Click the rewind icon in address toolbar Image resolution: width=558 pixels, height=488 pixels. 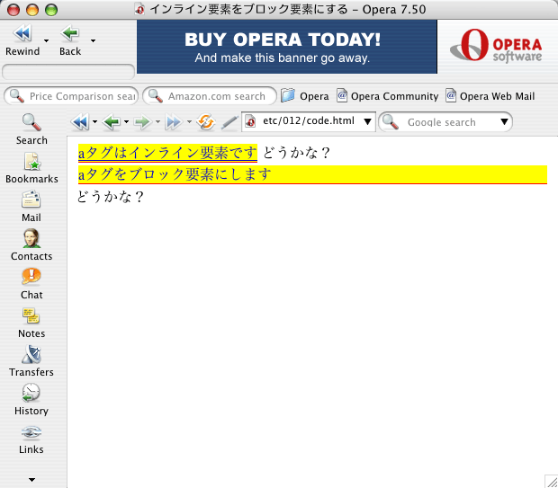[x=80, y=122]
